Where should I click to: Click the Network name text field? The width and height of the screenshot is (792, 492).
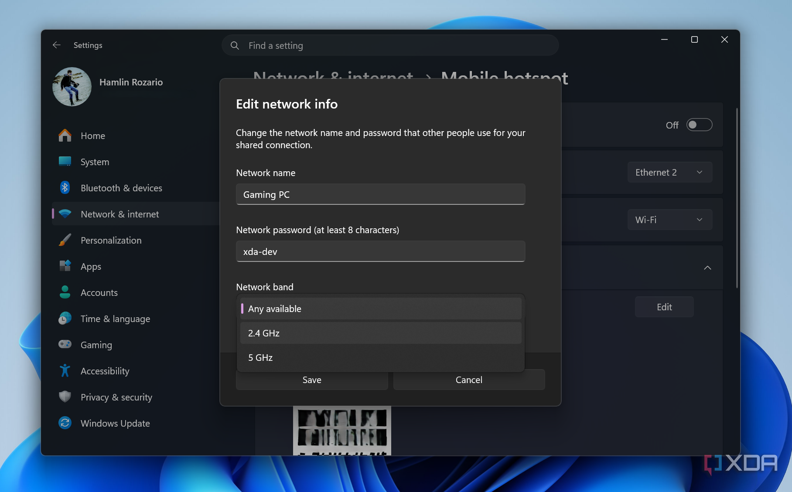tap(381, 194)
